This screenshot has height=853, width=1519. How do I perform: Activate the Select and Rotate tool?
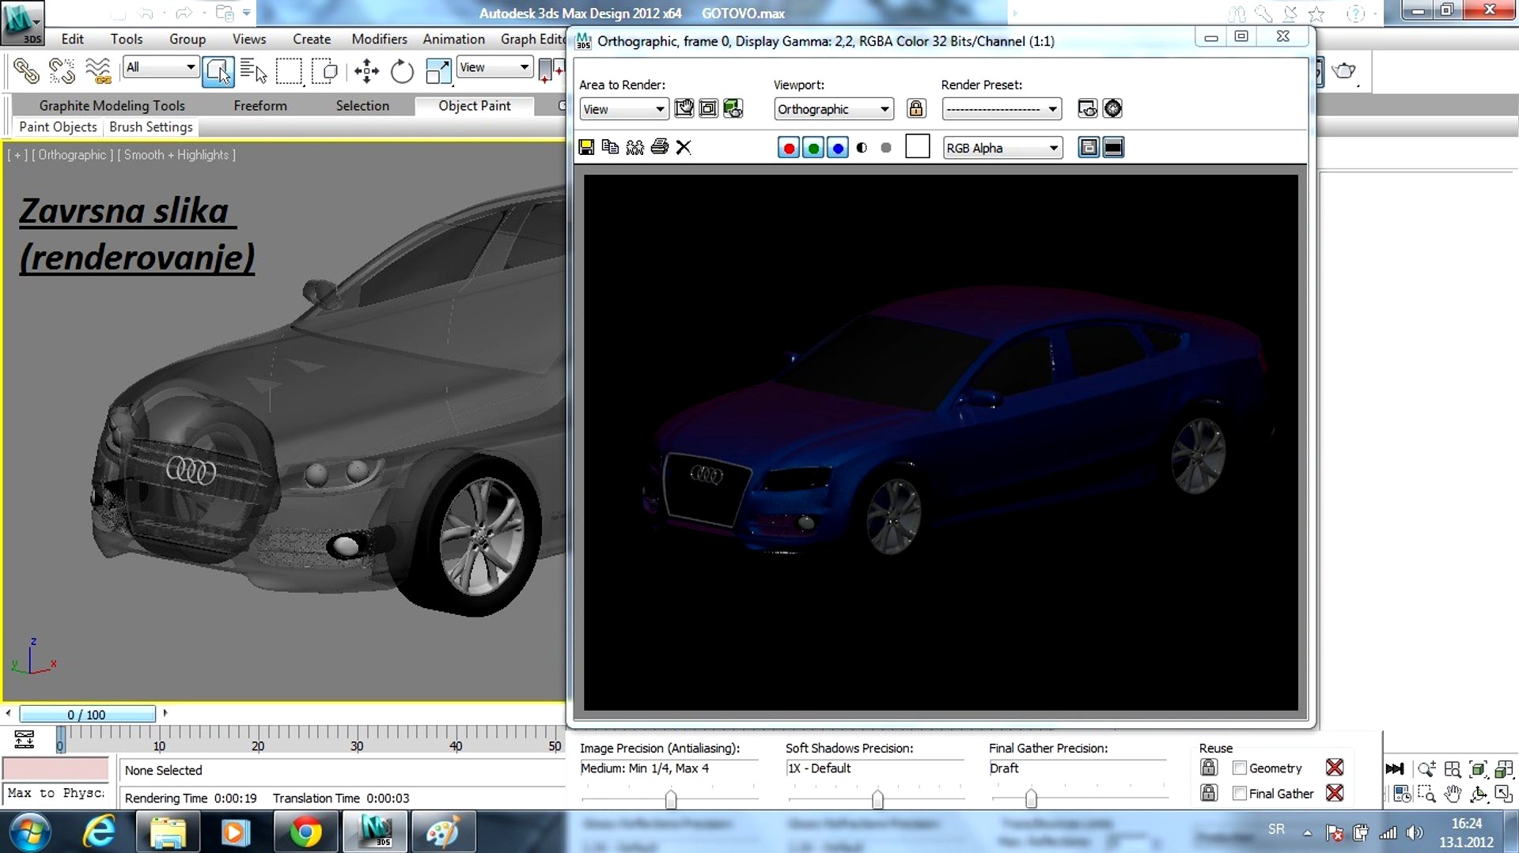click(x=402, y=71)
